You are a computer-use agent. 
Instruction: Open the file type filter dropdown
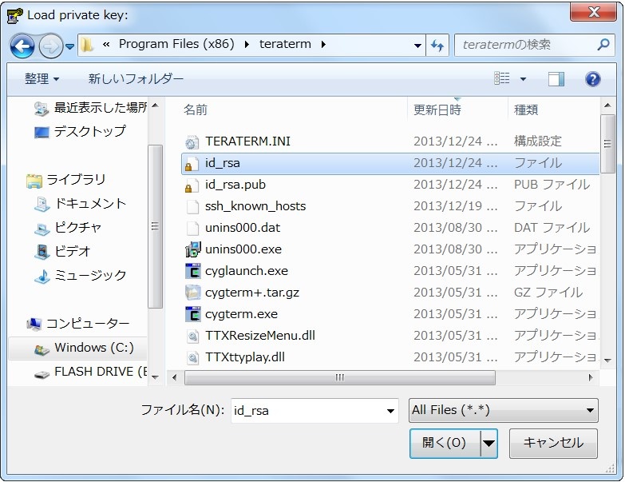tap(503, 410)
